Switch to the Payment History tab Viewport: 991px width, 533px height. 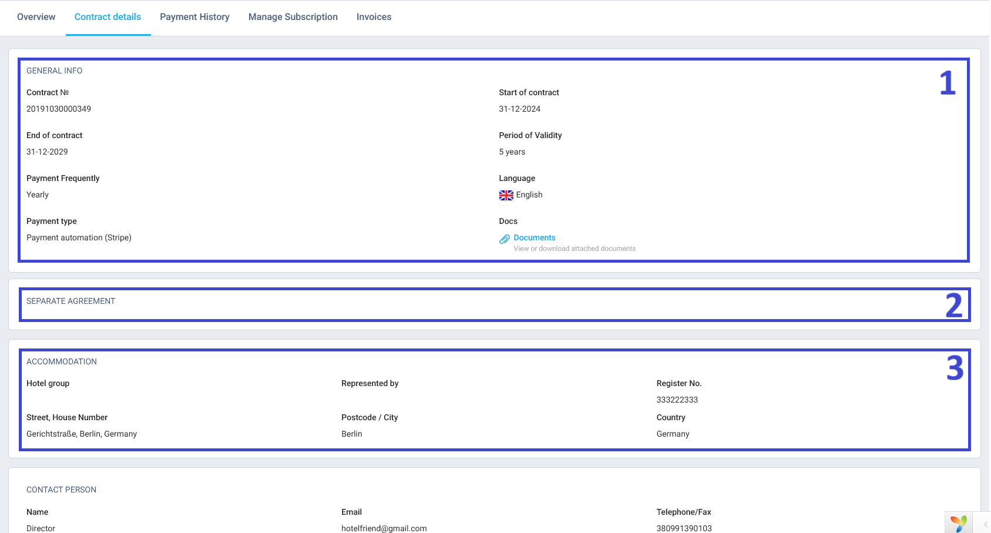[194, 17]
